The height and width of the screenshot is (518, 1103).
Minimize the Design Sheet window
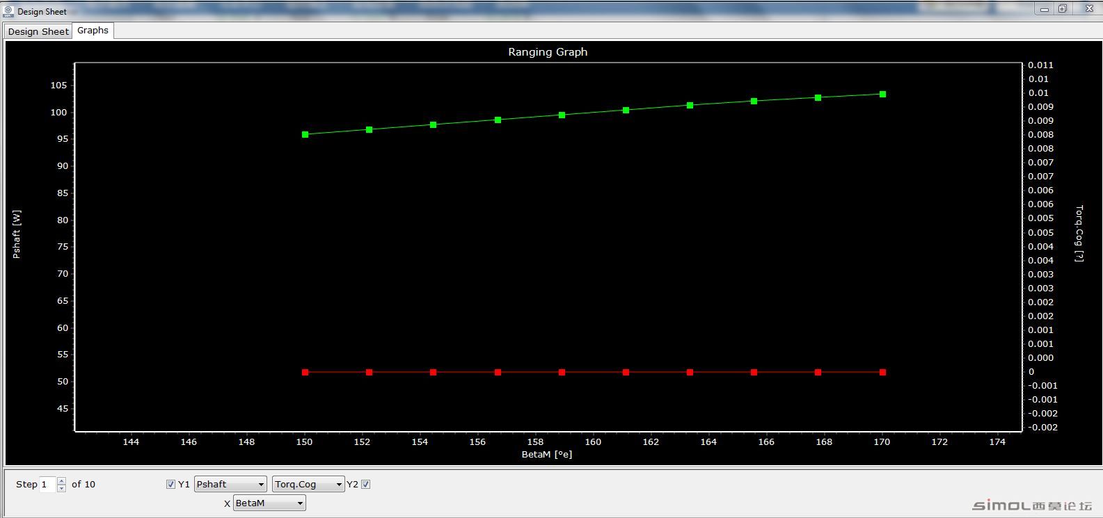pos(1044,9)
